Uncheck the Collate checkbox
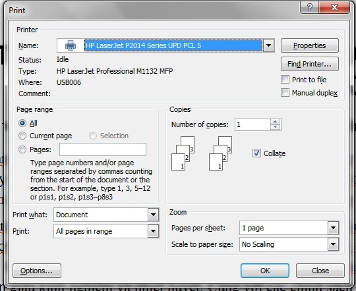Viewport: 356px width, 291px height. point(256,153)
